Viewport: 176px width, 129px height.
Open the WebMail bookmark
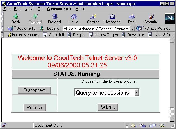54,35
